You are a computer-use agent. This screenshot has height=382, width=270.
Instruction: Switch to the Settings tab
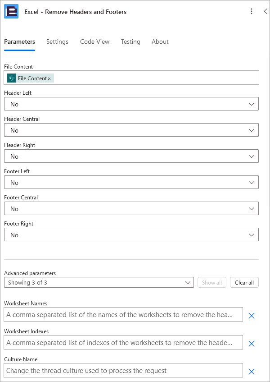click(x=57, y=41)
